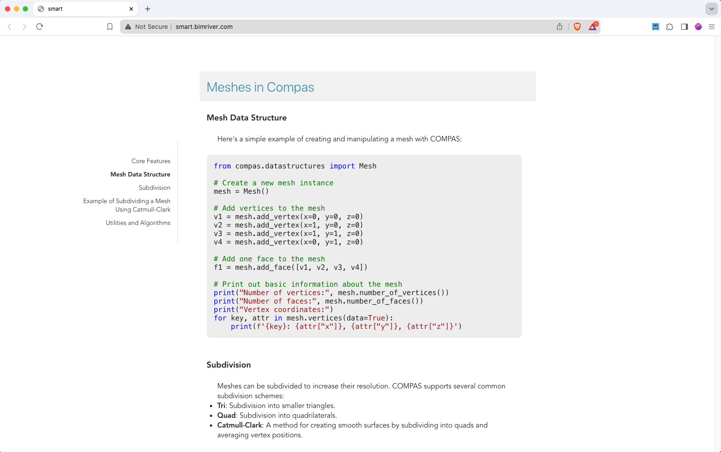Viewport: 721px width, 452px height.
Task: Go forward with the forward arrow
Action: [x=24, y=27]
